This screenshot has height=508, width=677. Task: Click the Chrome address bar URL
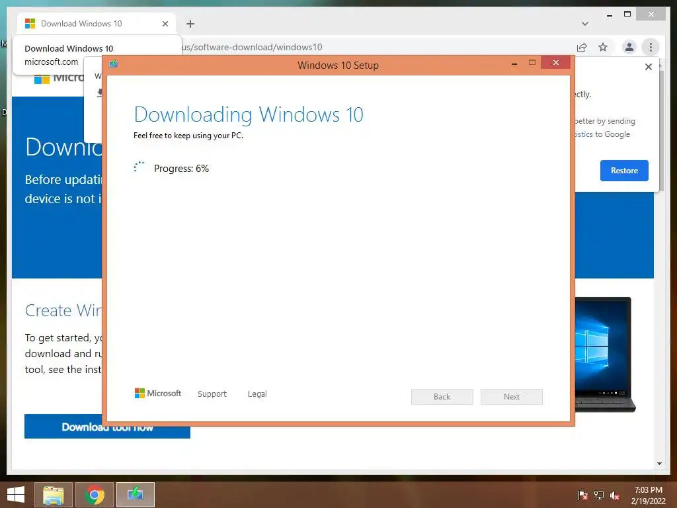click(252, 47)
